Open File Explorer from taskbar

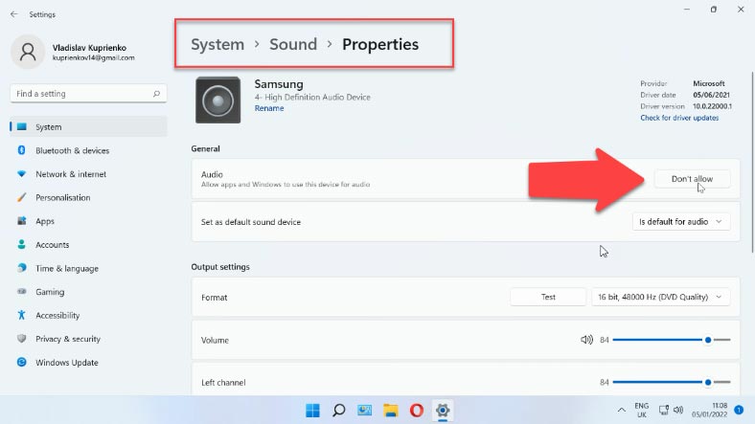pyautogui.click(x=391, y=411)
